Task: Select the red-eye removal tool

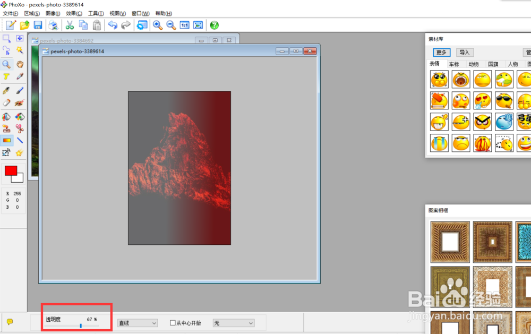Action: [20, 102]
